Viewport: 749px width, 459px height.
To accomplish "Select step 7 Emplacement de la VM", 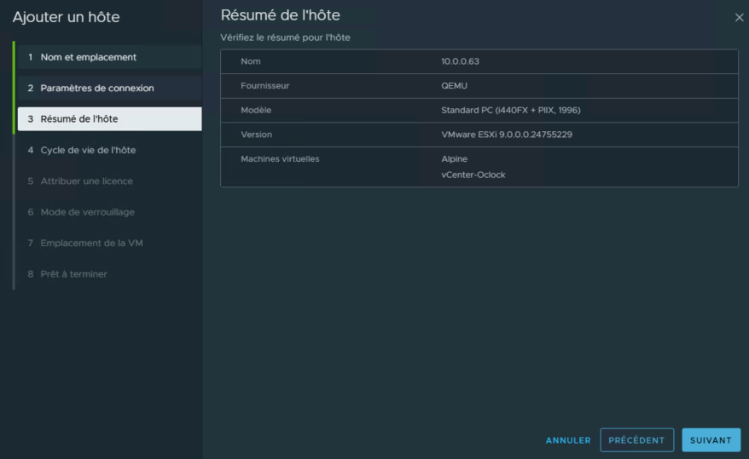I will tap(91, 244).
